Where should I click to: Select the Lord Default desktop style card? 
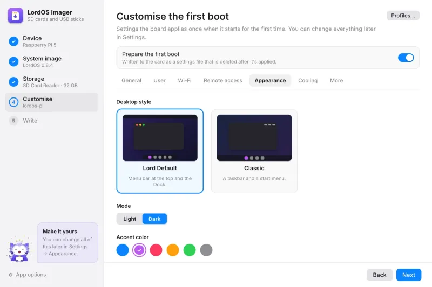coord(160,151)
